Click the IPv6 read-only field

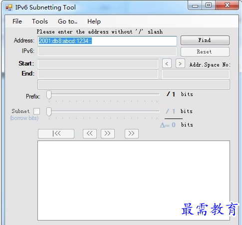[107, 51]
